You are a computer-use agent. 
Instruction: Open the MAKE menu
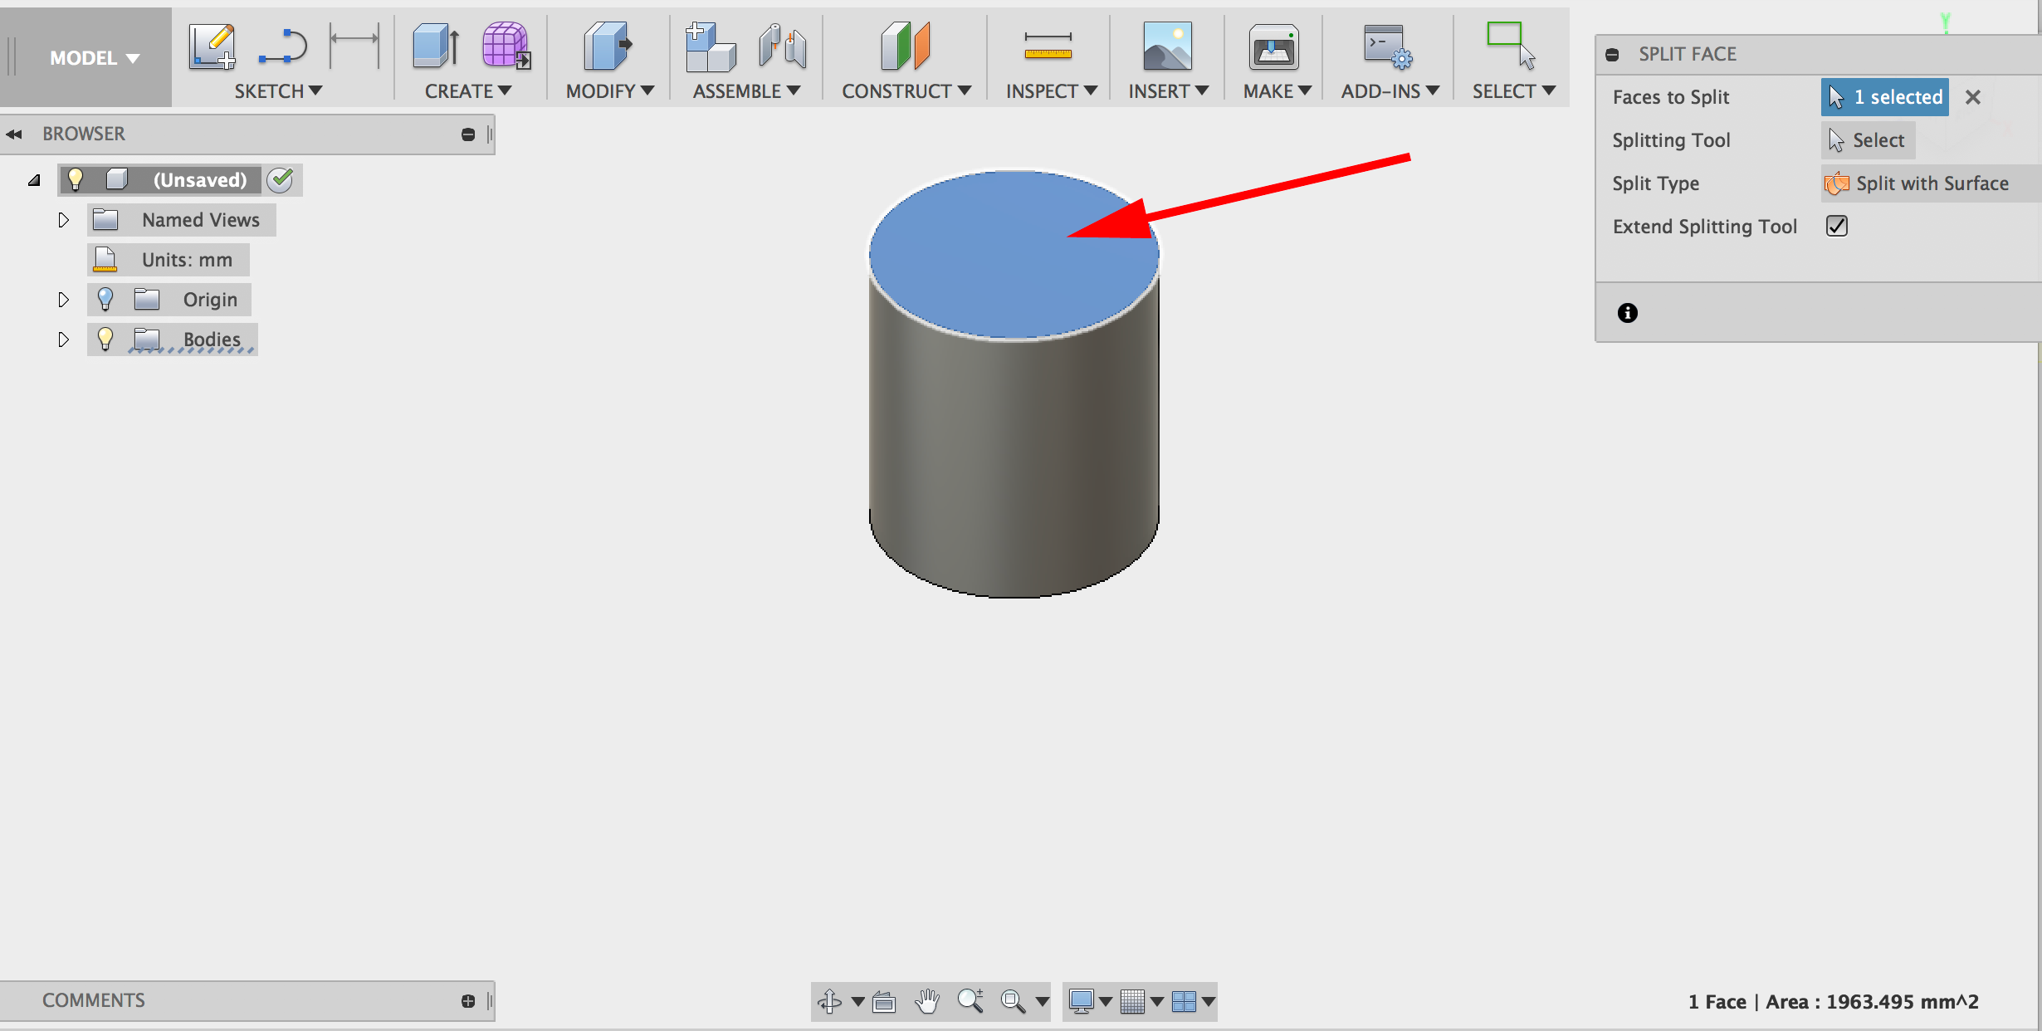[1277, 91]
